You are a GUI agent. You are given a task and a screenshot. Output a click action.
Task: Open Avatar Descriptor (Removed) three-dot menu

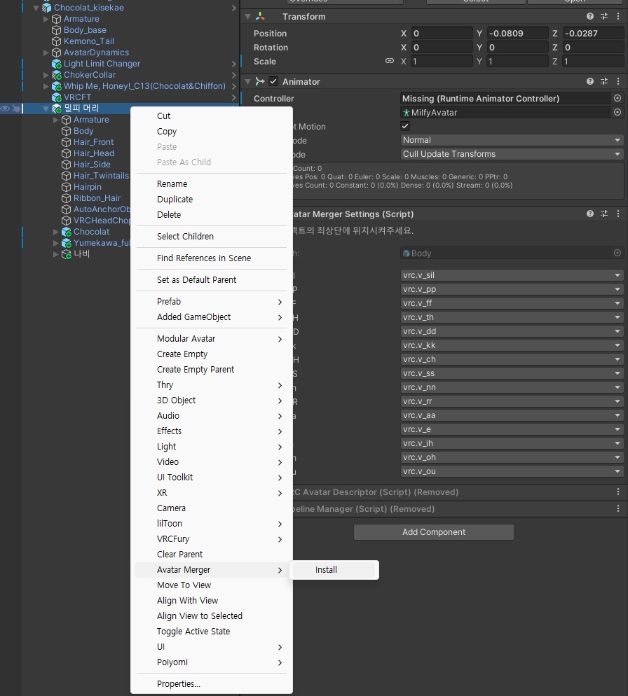[618, 492]
